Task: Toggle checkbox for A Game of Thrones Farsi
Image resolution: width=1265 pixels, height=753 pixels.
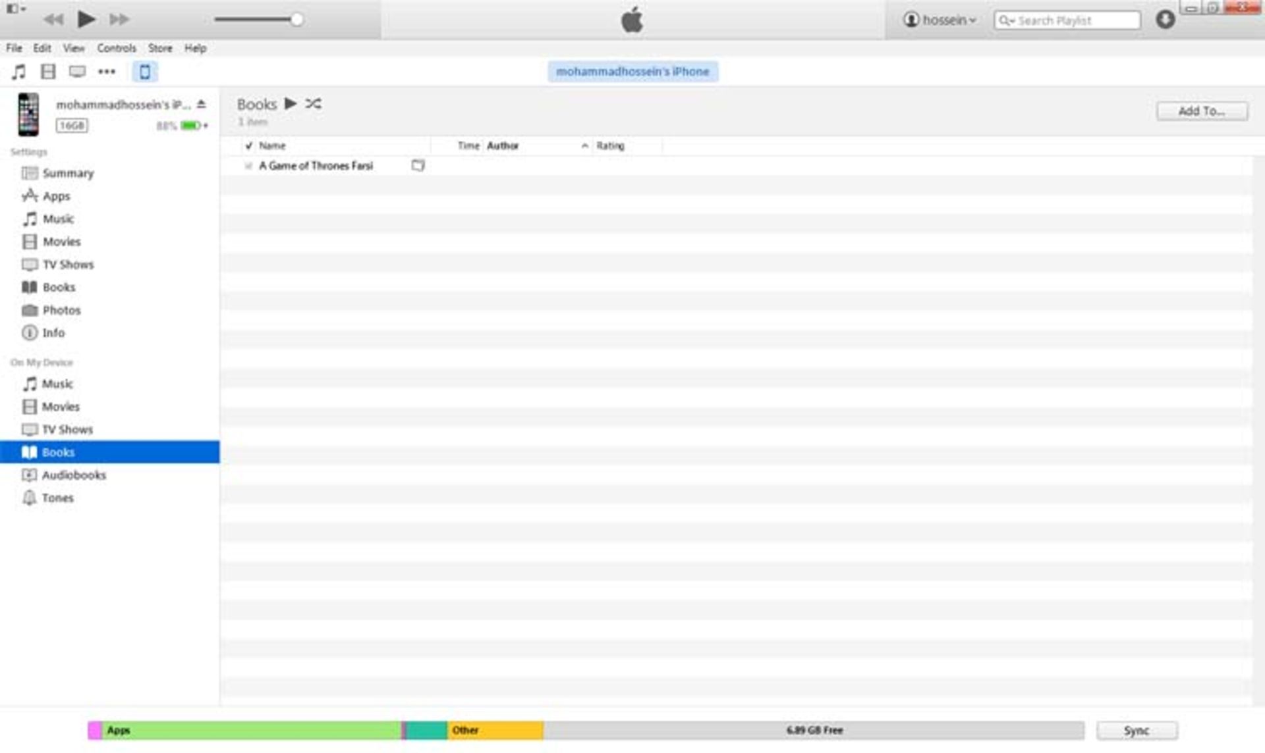Action: pos(248,166)
